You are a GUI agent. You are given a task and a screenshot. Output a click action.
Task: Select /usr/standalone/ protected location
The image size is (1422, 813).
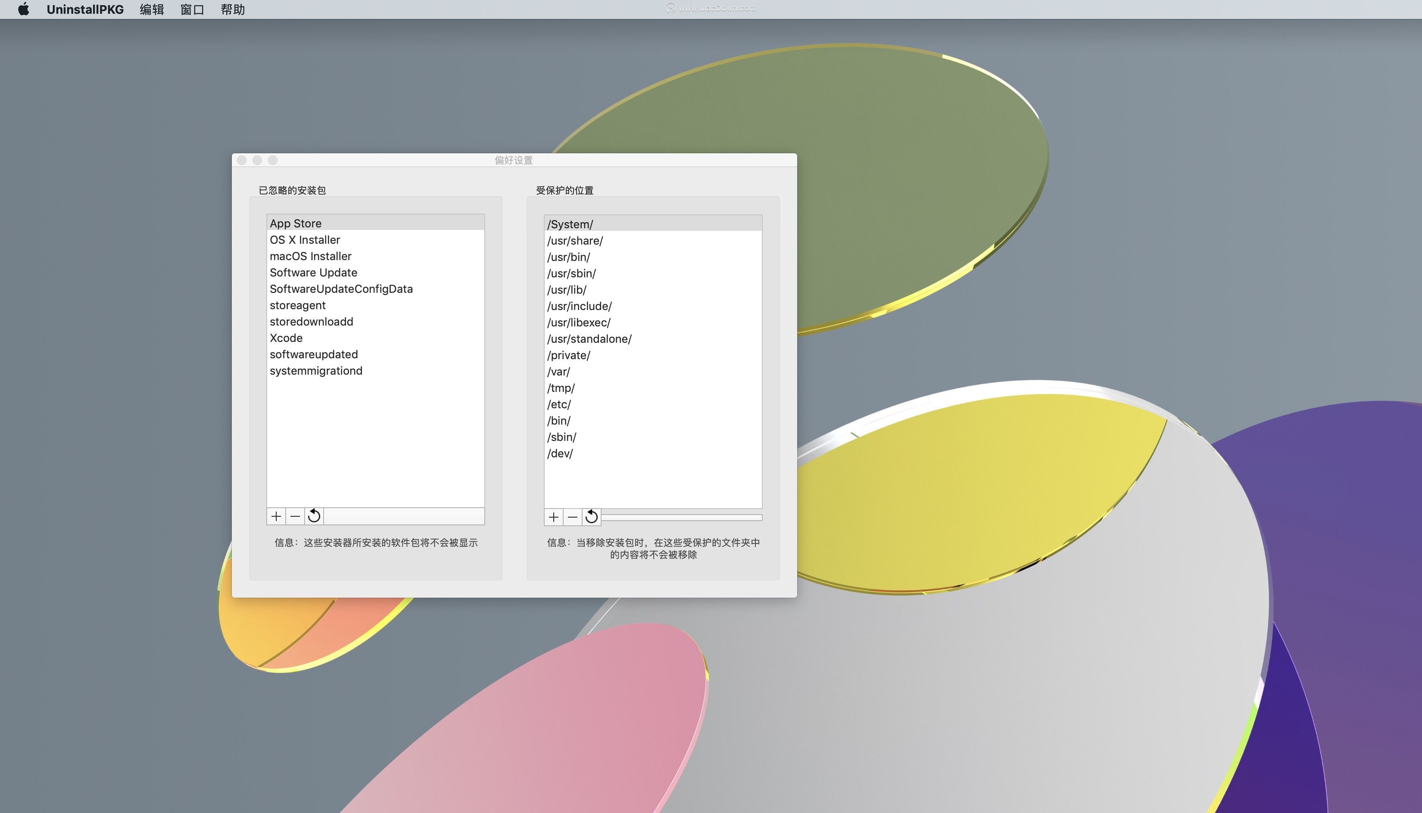(x=653, y=339)
